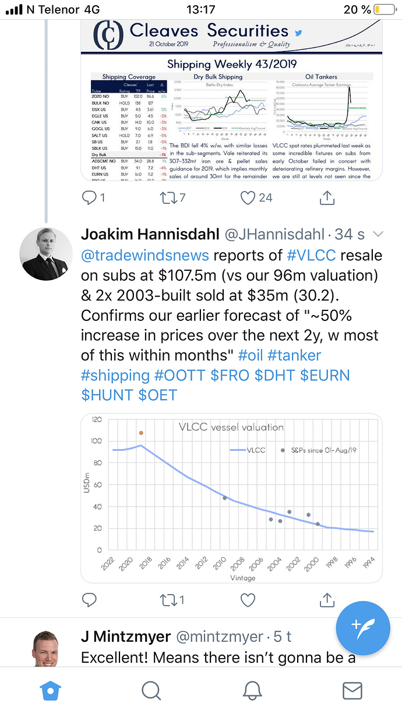
Task: Tap the compose tweet floating button
Action: click(x=363, y=626)
